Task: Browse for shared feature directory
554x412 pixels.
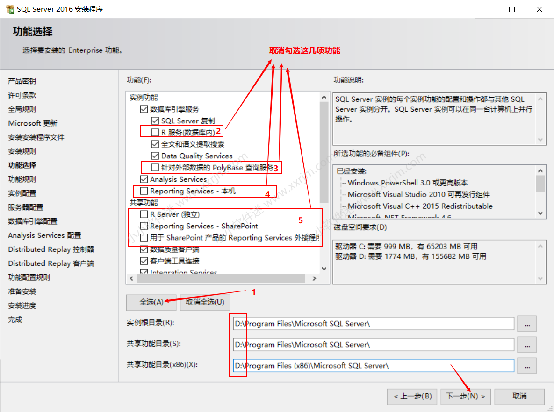Action: [x=527, y=345]
